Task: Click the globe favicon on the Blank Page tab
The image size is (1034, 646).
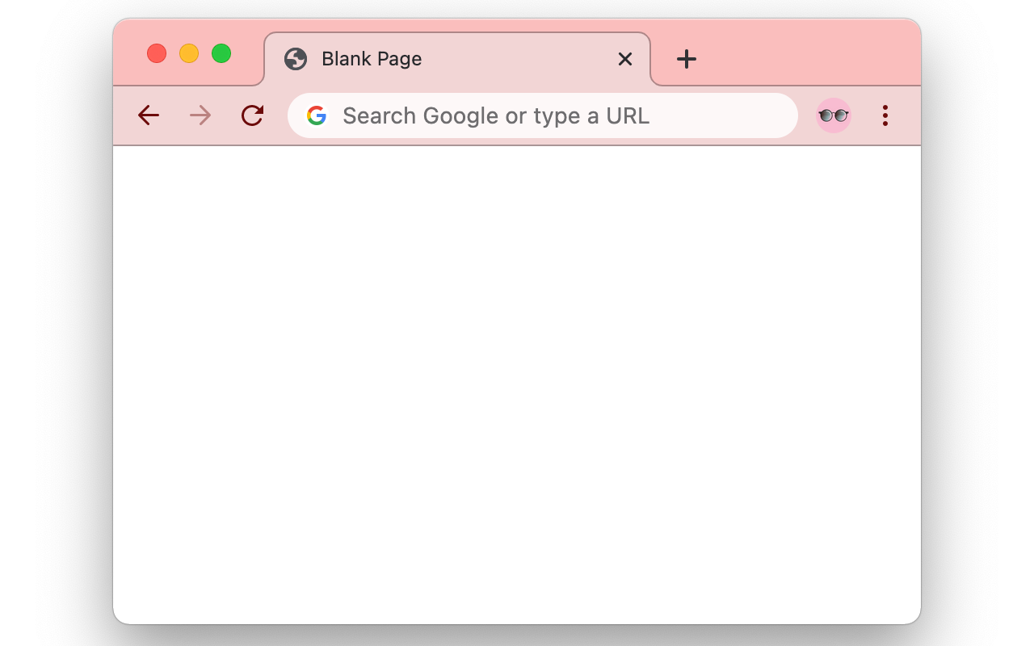Action: click(296, 59)
